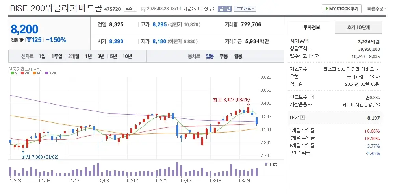Switch to the 호가10단계 tab
Viewport: 395px width, 194px height.
tap(358, 27)
